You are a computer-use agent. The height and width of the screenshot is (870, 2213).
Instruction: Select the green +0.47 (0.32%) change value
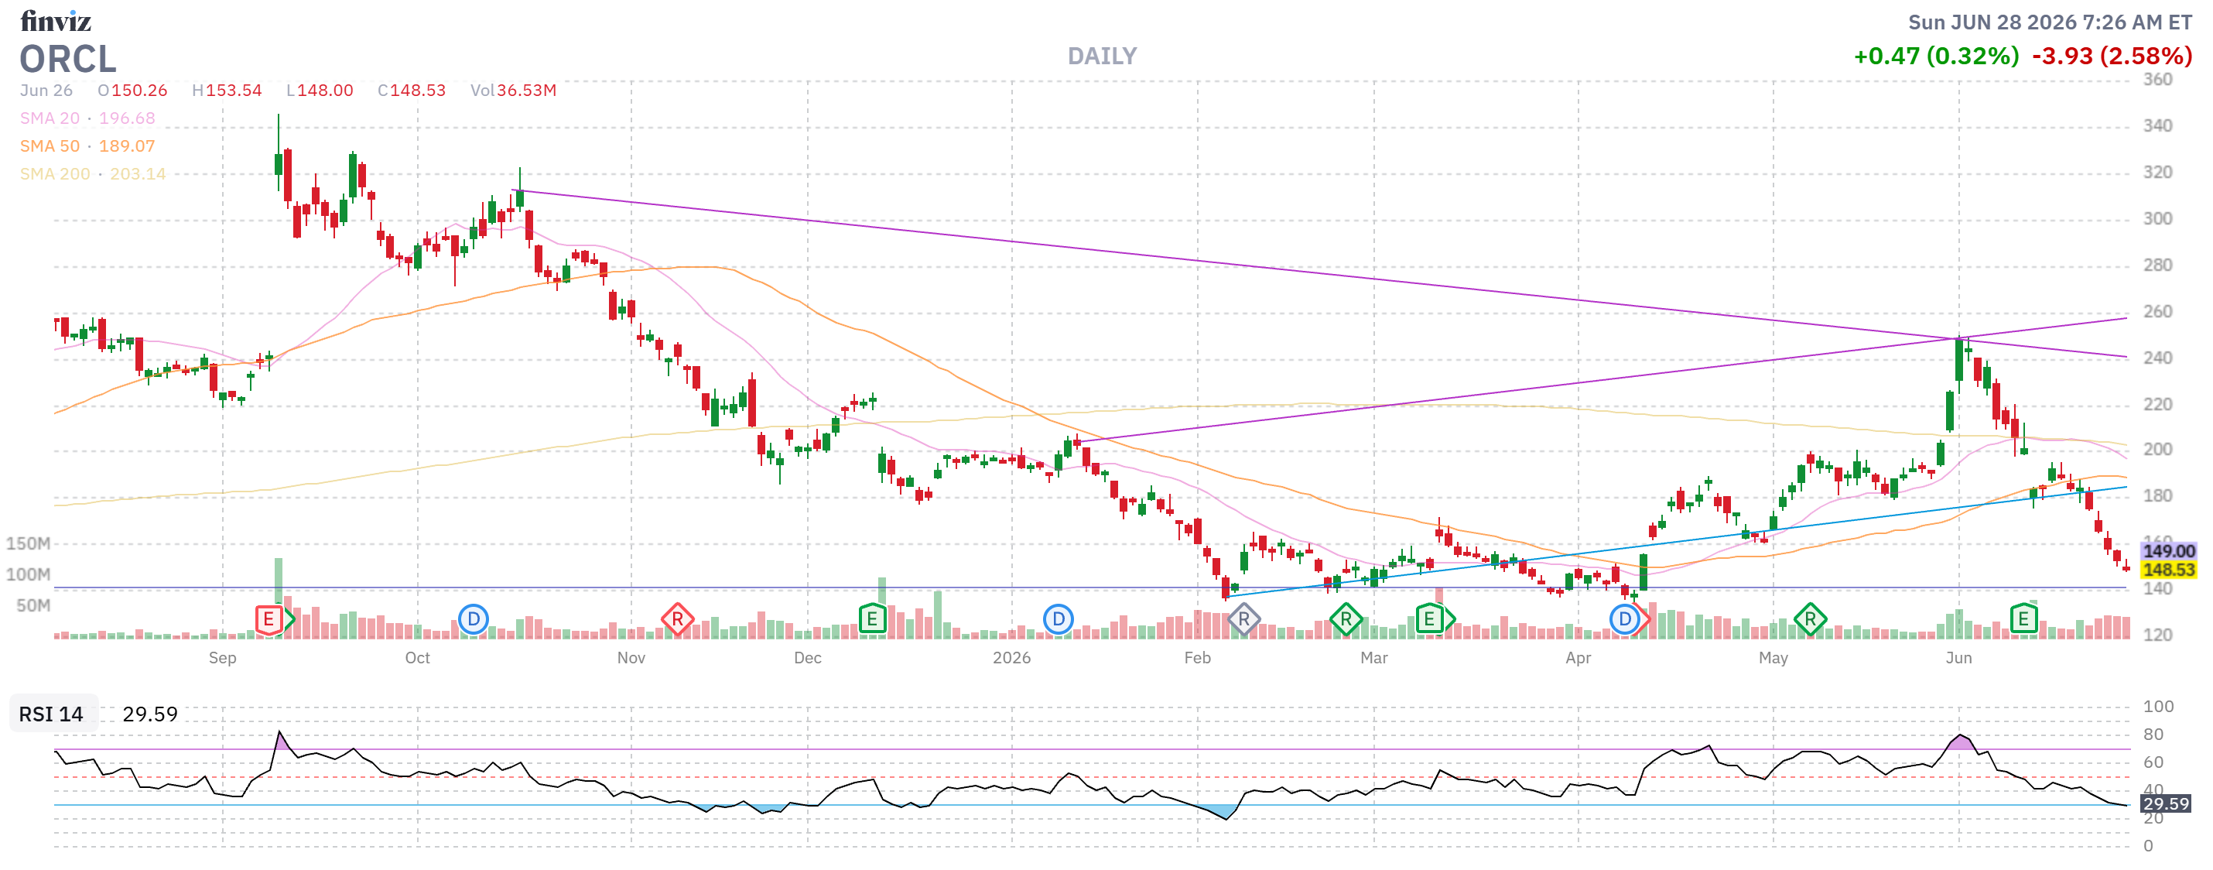(1936, 57)
